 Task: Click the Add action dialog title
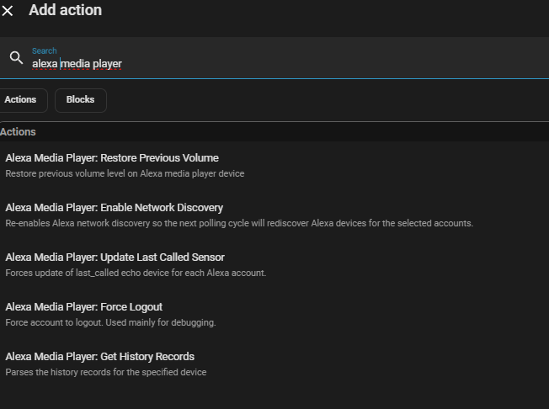click(x=65, y=11)
